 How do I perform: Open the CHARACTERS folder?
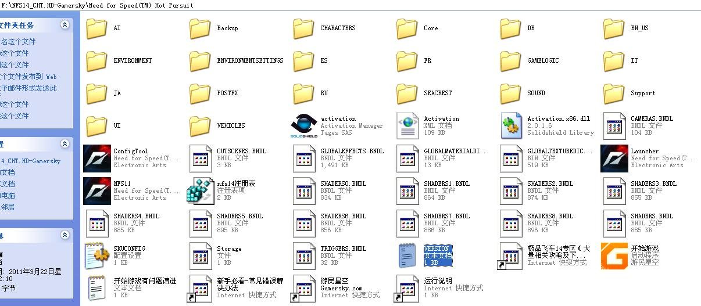(x=303, y=28)
